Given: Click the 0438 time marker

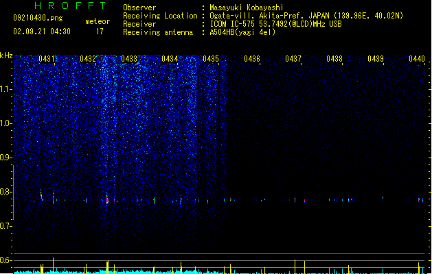Looking at the screenshot, I should [334, 59].
